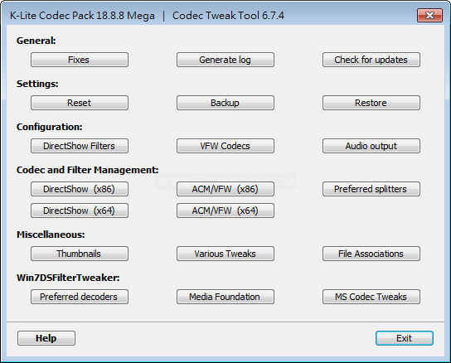The image size is (451, 363).
Task: Open Media Foundation settings
Action: tap(225, 297)
